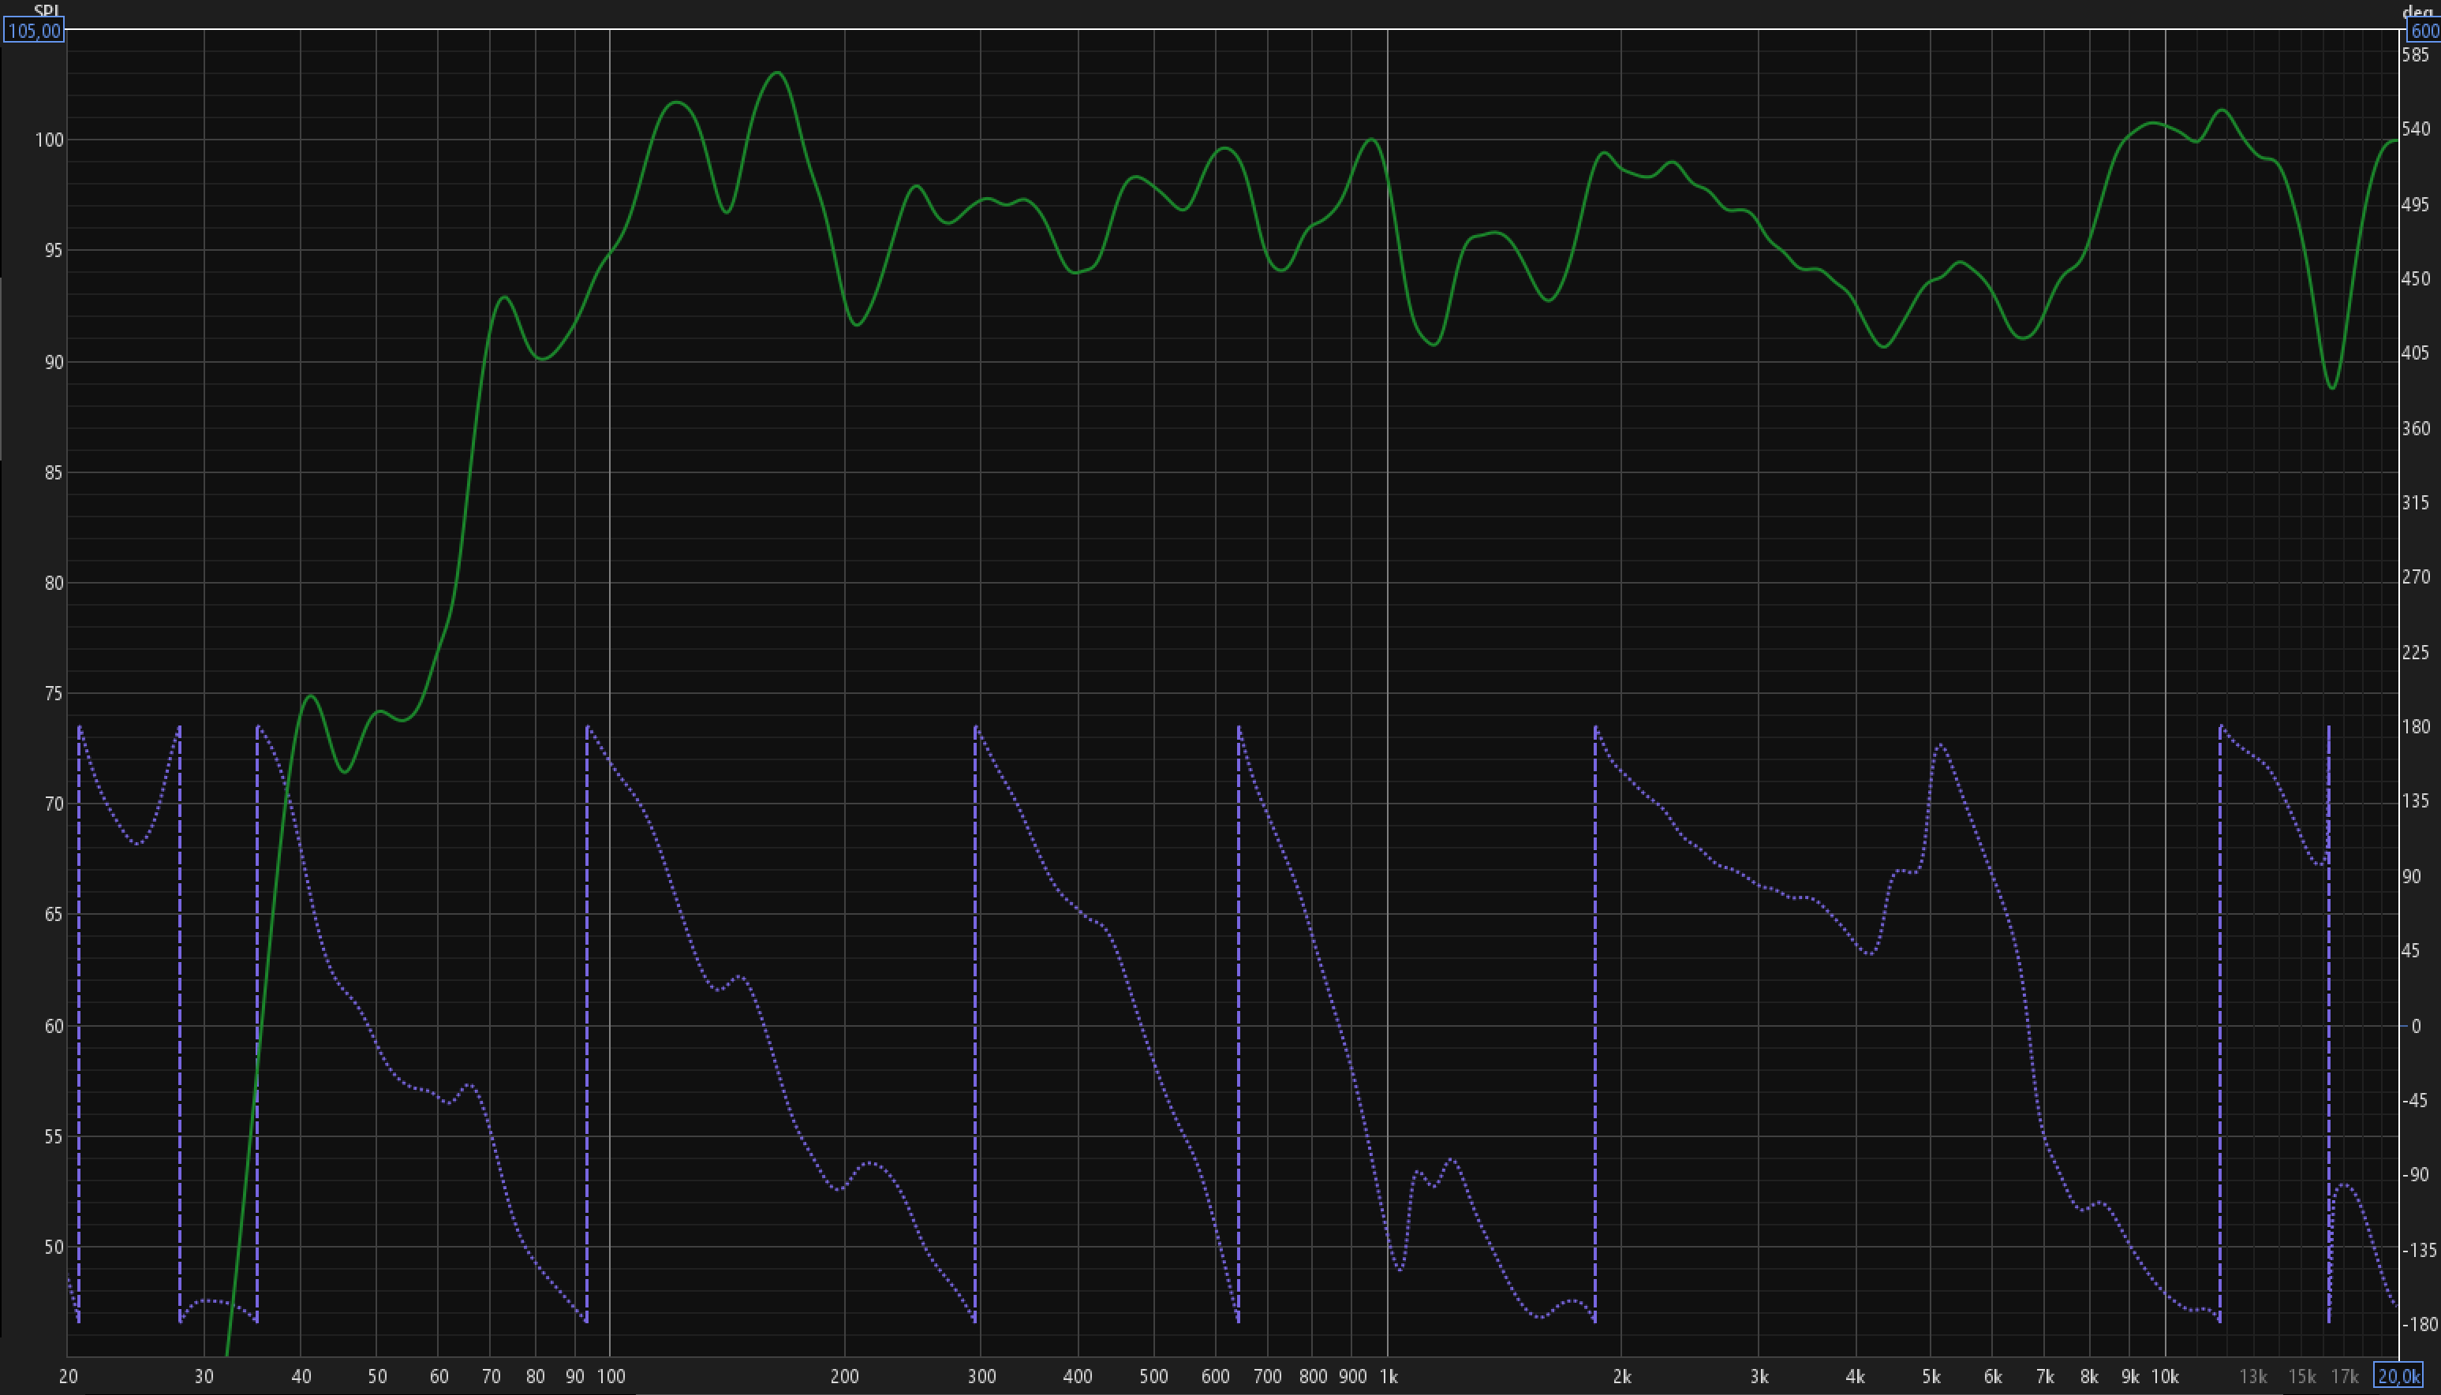The image size is (2441, 1395).
Task: Click the 50 dB SPL axis label
Action: 53,1248
